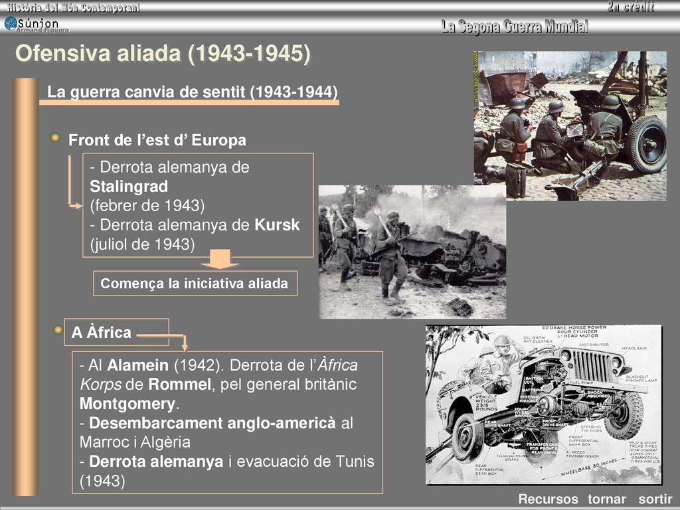Click the Armand Figuera name text
This screenshot has width=680, height=510.
point(42,31)
